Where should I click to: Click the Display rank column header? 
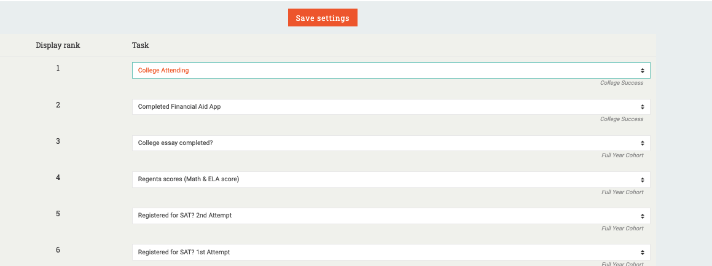click(x=58, y=45)
